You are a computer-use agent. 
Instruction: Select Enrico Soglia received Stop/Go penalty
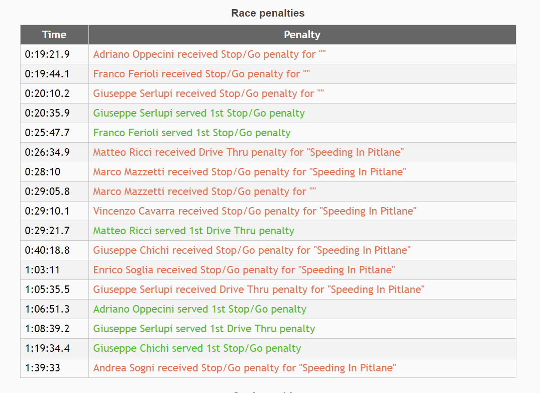pos(244,270)
